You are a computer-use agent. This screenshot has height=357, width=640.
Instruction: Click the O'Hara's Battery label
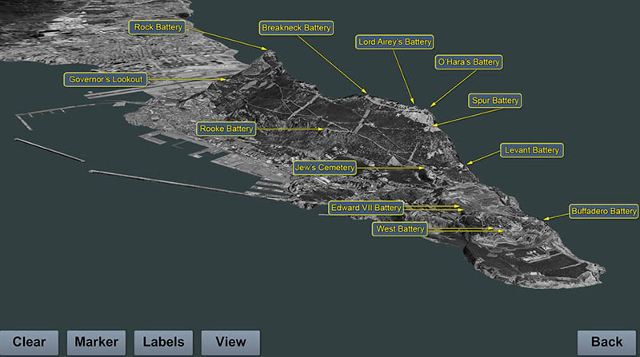click(469, 62)
